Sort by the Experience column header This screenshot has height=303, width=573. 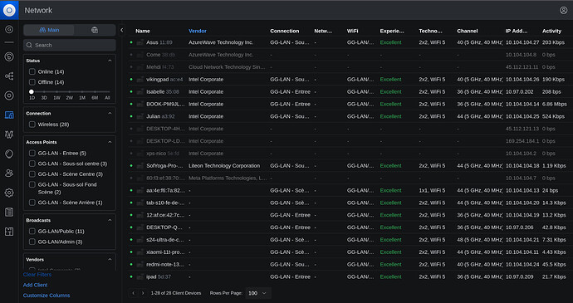392,31
